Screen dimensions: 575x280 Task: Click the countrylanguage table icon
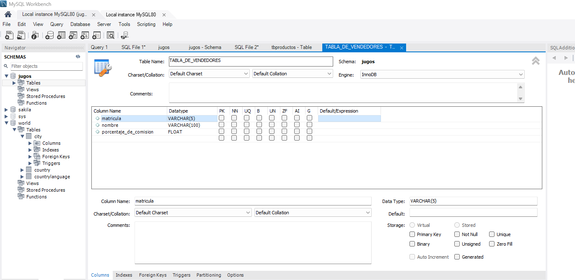(29, 177)
